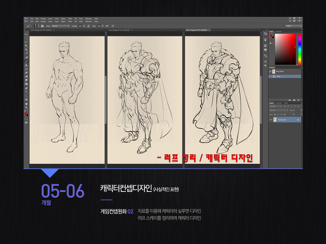Select the Eraser tool

click(27, 73)
